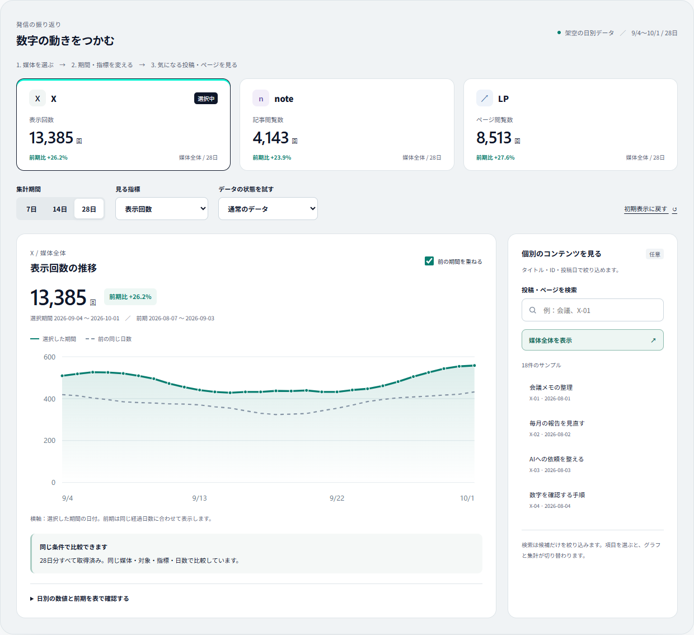This screenshot has width=694, height=635.
Task: Click the 8,513 value on the LP card
Action: click(494, 138)
